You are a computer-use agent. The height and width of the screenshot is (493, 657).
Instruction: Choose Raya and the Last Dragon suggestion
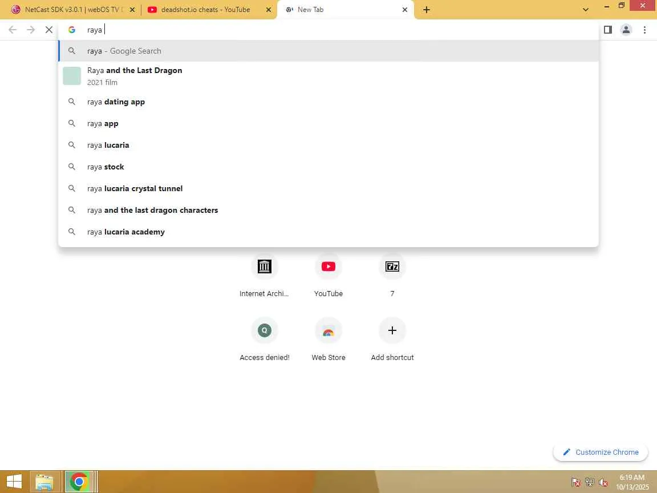[x=328, y=76]
